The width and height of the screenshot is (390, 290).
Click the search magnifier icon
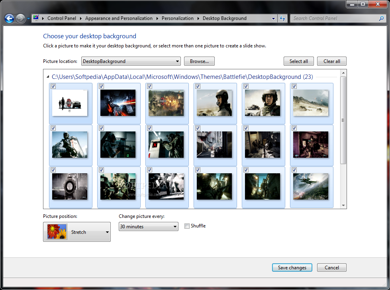coord(381,18)
